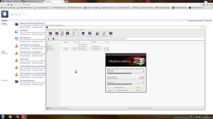
Task: Open a new Chrome tab
Action: 67,1
